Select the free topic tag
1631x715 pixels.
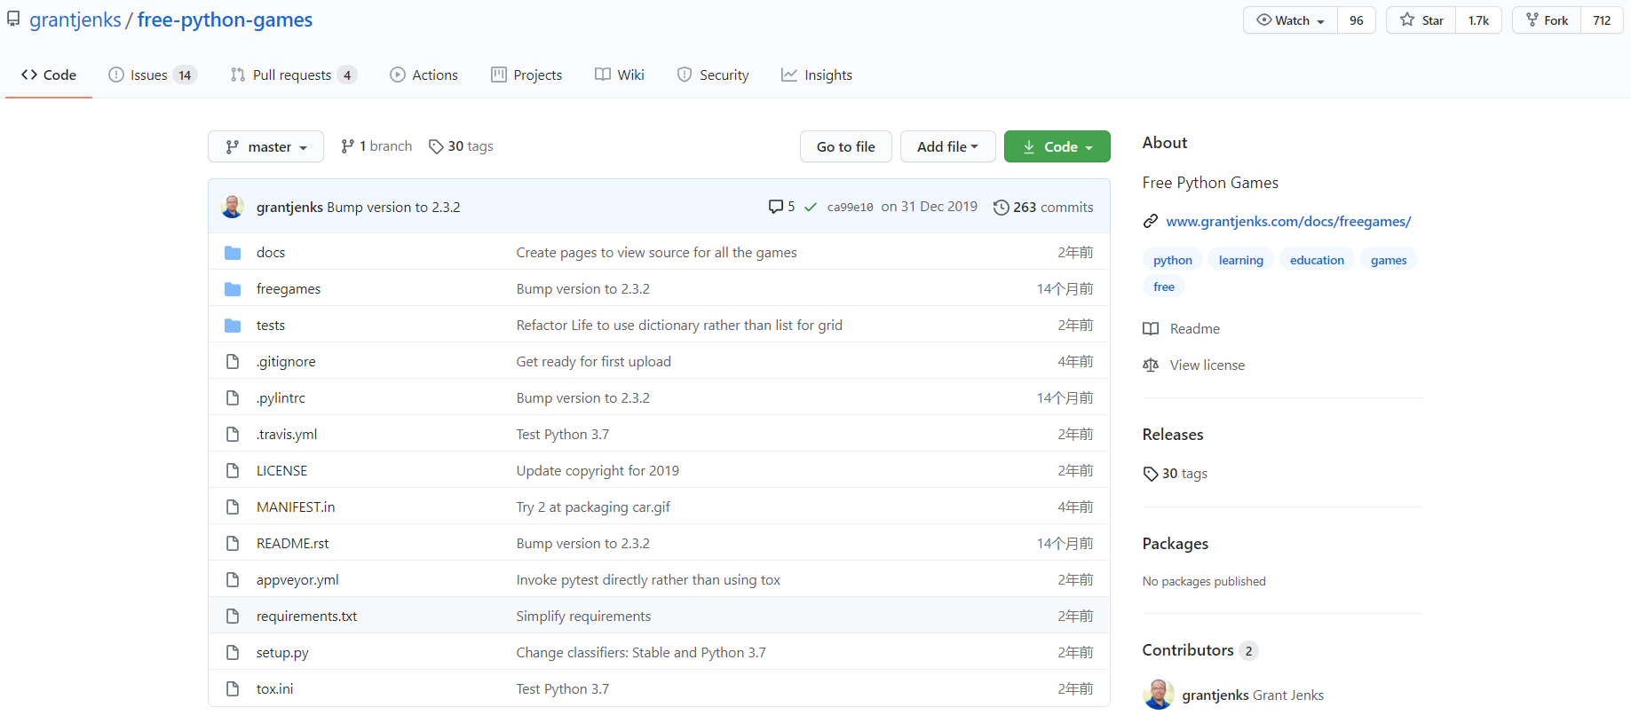point(1164,287)
